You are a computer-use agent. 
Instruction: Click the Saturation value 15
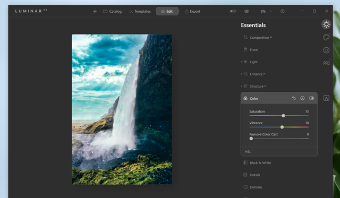tap(307, 111)
